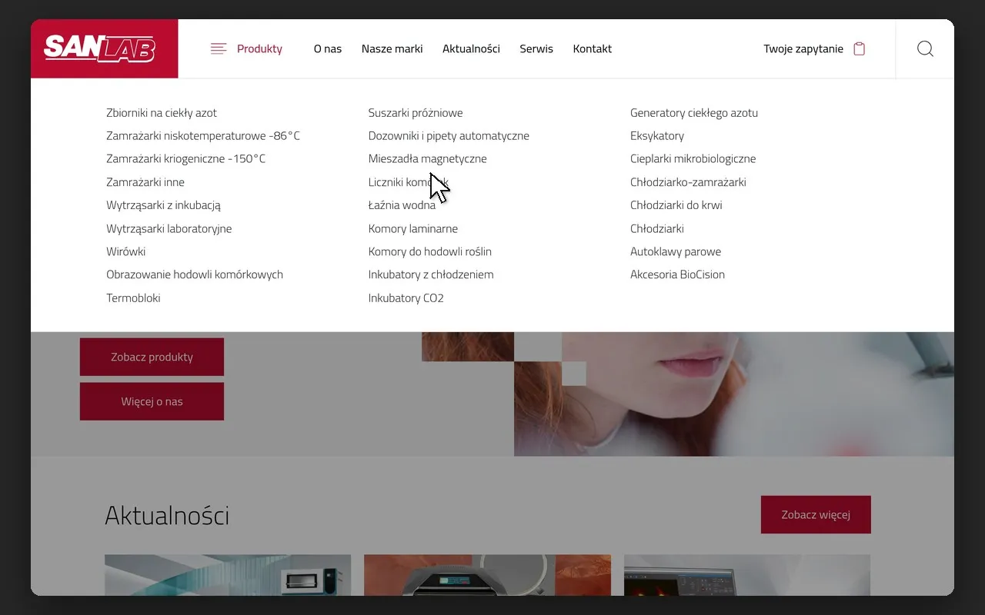Open the Produkty menu
This screenshot has height=615, width=985.
tap(259, 48)
